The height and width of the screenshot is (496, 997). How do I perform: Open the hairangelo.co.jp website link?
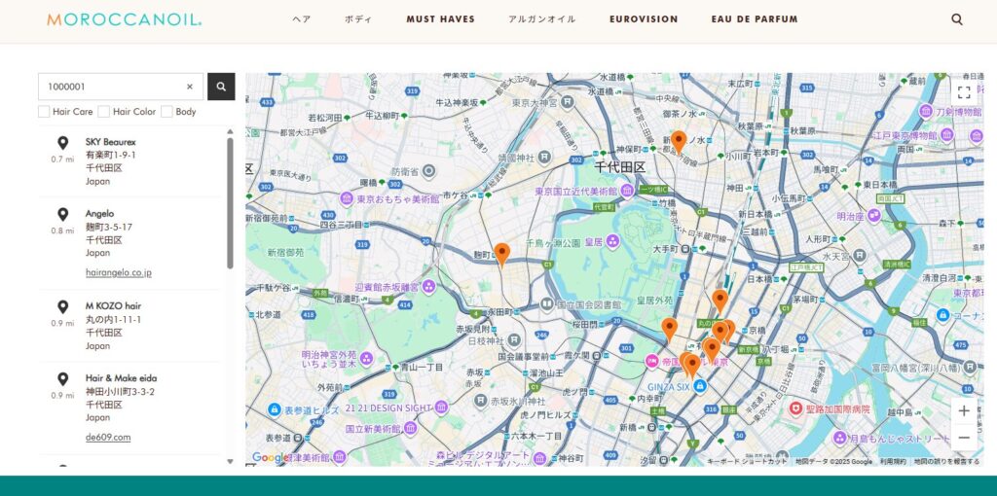coord(118,272)
